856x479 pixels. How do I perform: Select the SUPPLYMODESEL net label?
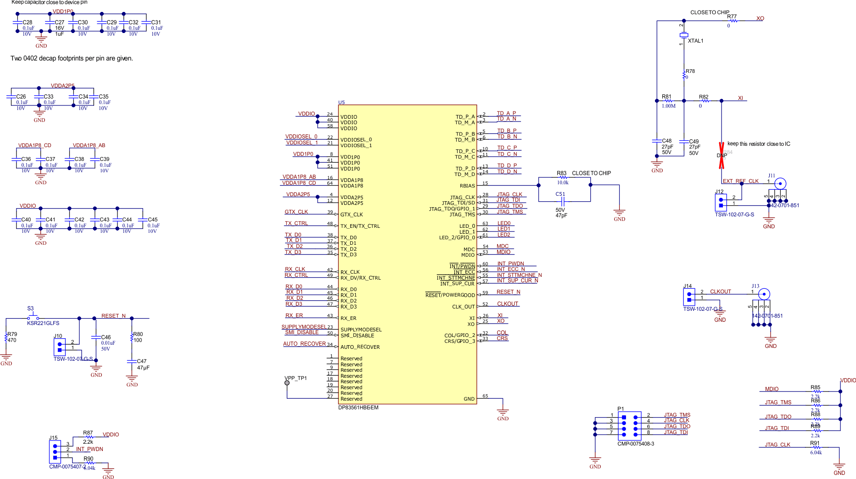click(304, 327)
